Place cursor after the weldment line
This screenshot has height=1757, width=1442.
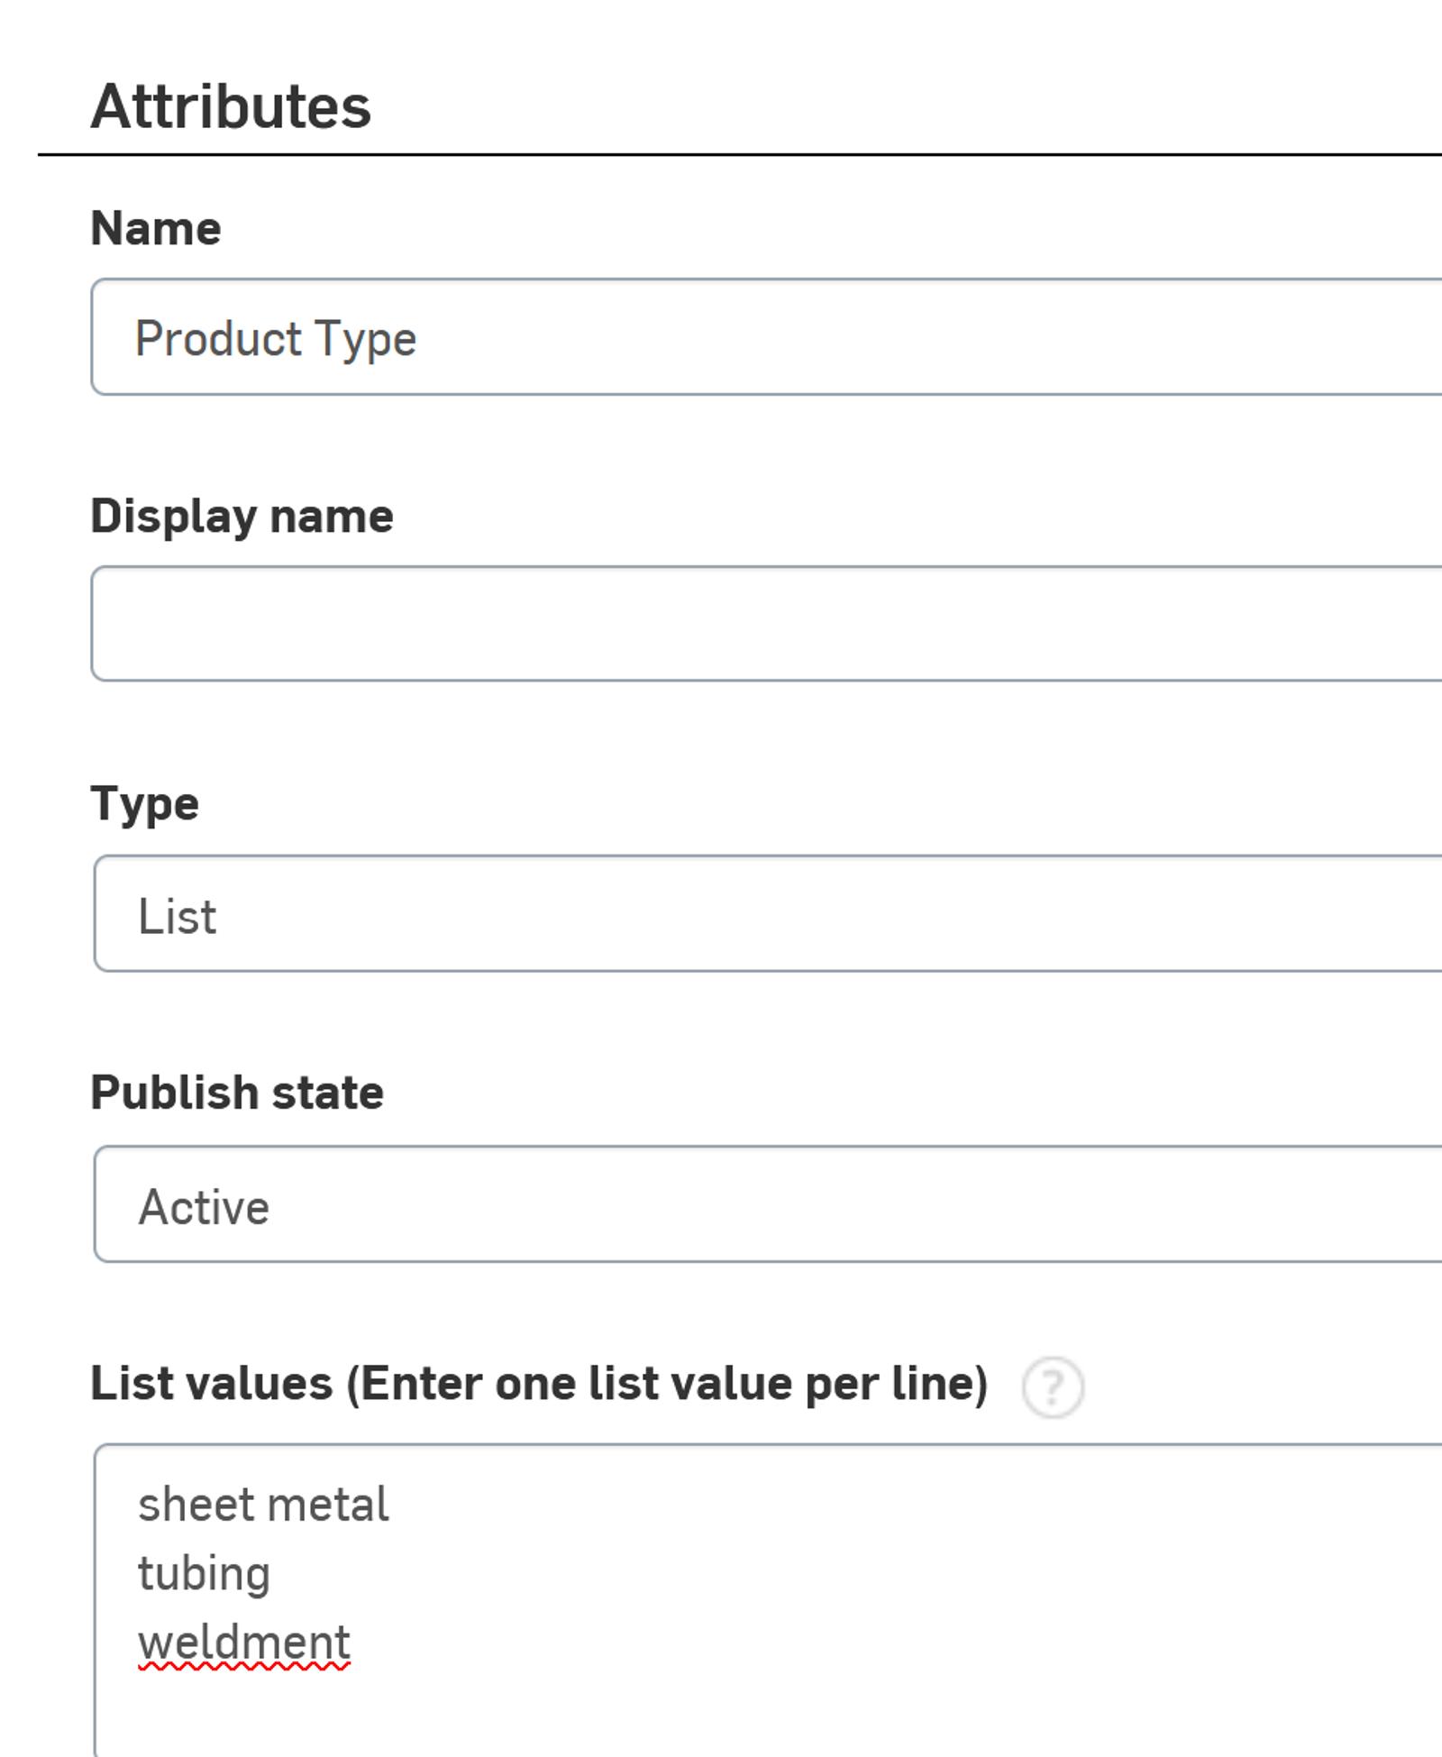pos(353,1640)
